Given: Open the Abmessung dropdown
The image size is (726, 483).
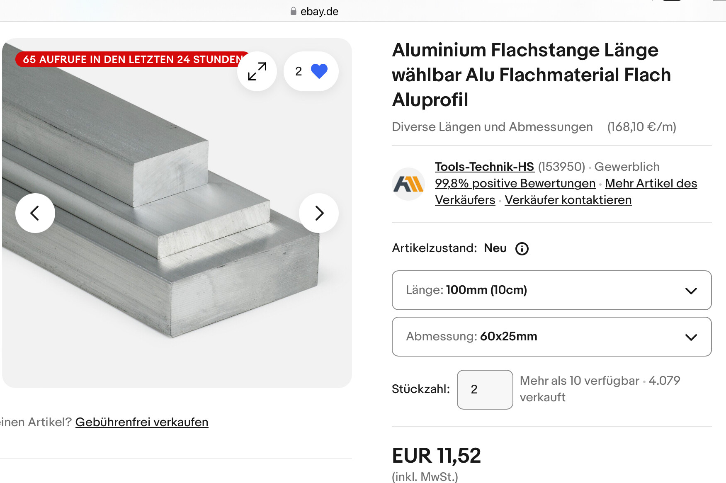Looking at the screenshot, I should (551, 337).
